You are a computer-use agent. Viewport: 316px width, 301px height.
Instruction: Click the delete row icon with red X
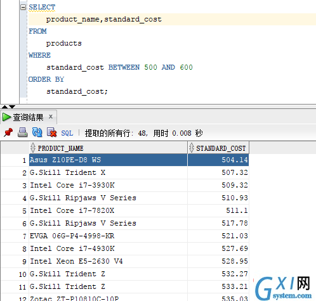click(51, 132)
